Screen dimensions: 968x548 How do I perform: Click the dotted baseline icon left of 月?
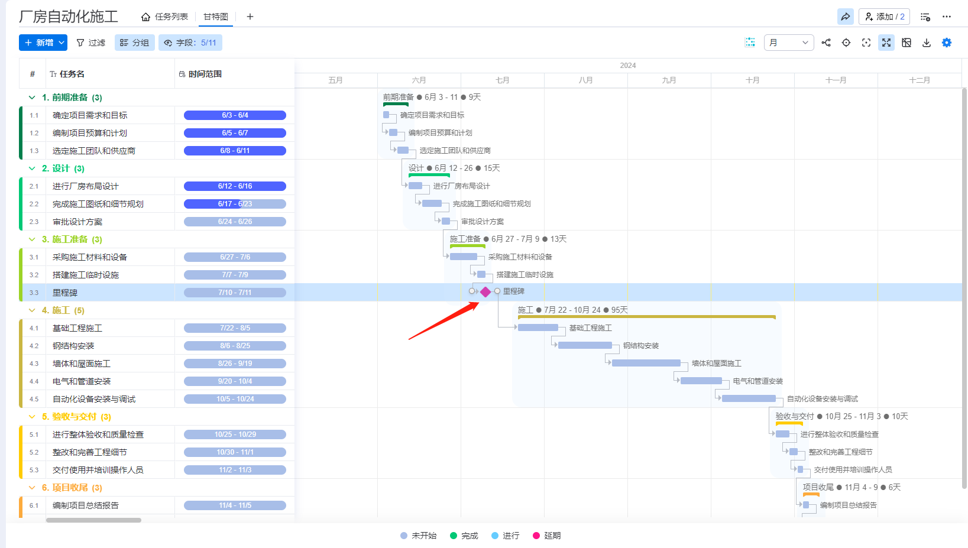click(750, 43)
